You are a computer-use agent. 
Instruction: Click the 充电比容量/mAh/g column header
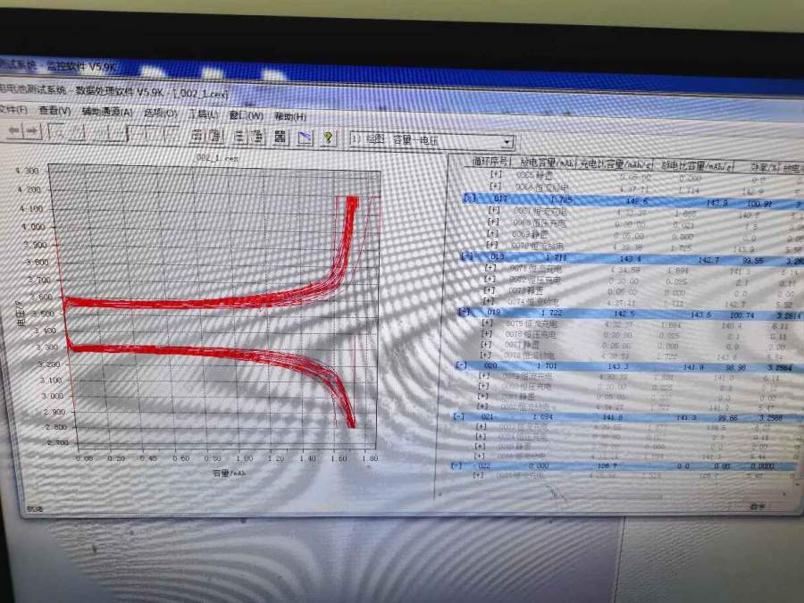616,164
